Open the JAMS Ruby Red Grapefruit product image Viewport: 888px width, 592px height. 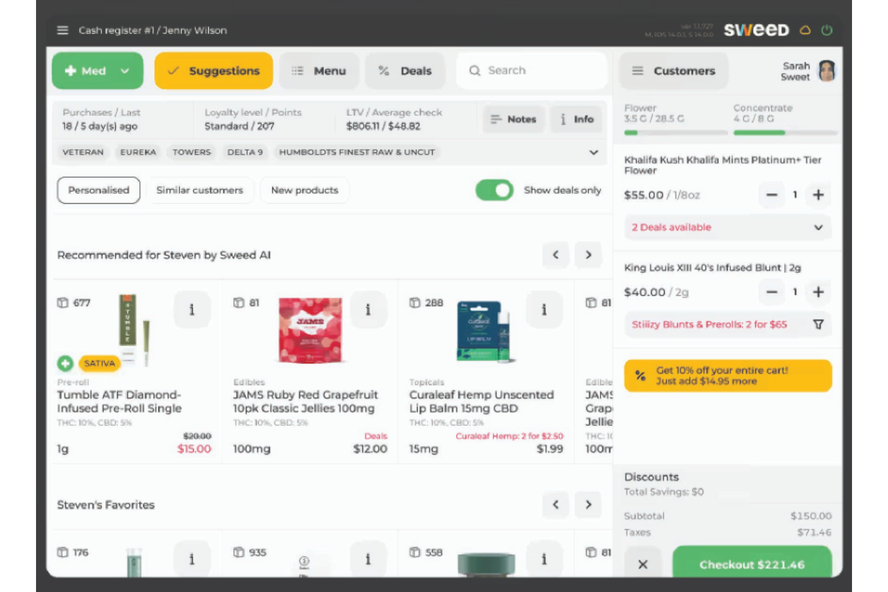click(310, 330)
